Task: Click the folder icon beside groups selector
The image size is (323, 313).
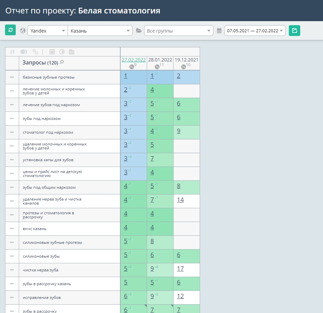Action: [139, 31]
